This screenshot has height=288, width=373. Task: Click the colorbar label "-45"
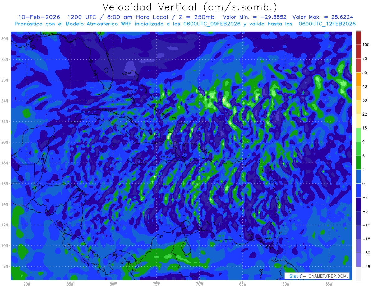pos(366,267)
